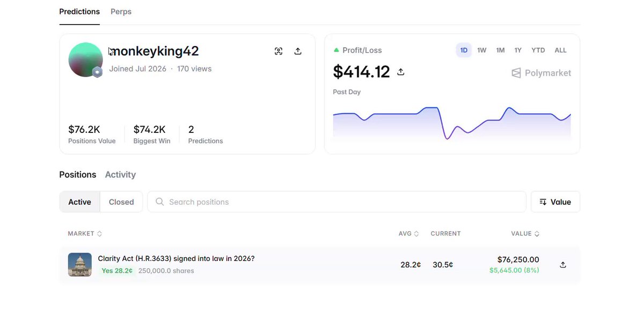The width and height of the screenshot is (644, 313).
Task: Share the $414.12 profit/loss figure
Action: coord(400,72)
